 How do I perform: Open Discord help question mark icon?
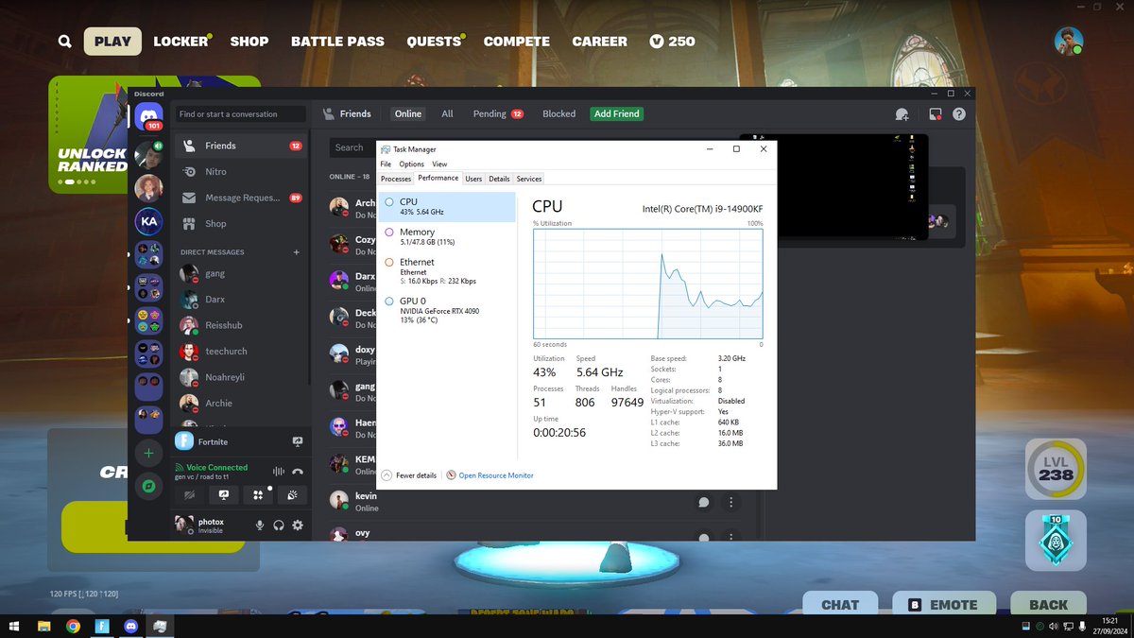(959, 113)
